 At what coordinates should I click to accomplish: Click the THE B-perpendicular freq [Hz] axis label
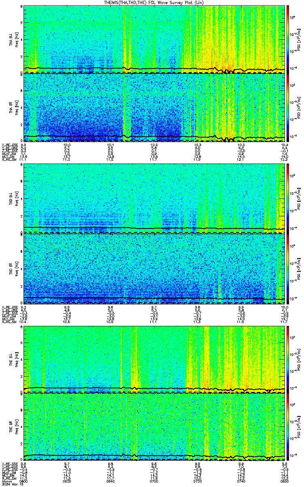click(x=17, y=359)
